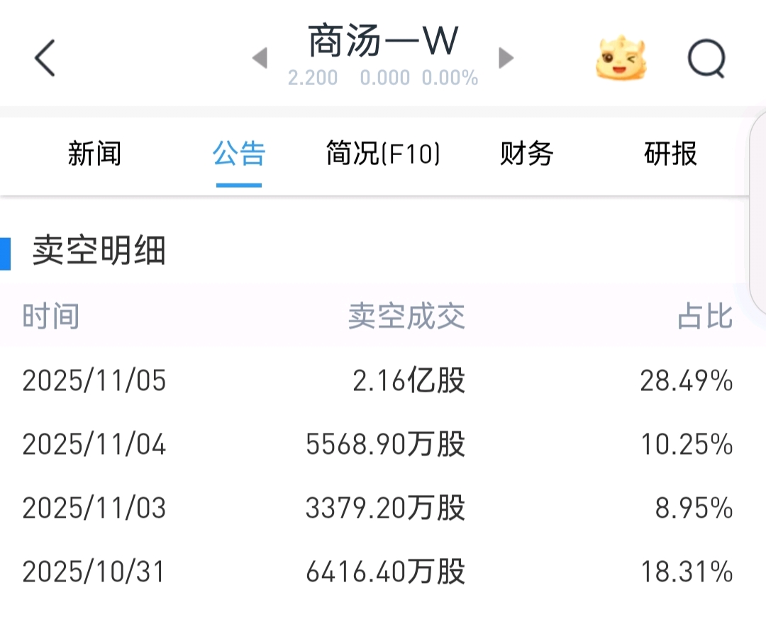Screen dimensions: 766x629
Task: Select the 2025/10/31 date row
Action: (x=383, y=572)
